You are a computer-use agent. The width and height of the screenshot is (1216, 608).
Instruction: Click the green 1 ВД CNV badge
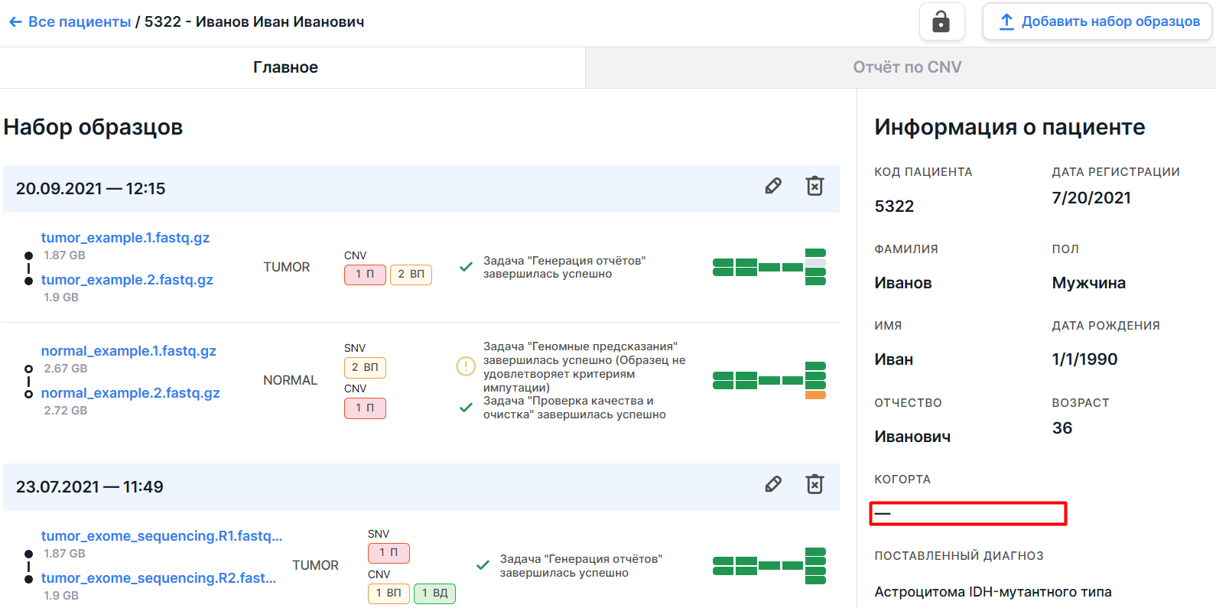click(434, 593)
